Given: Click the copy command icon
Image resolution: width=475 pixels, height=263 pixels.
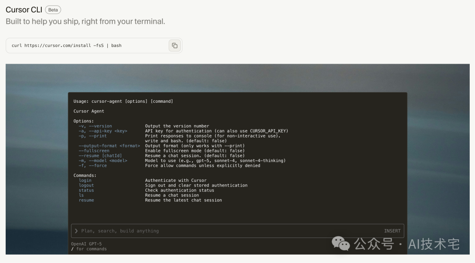Looking at the screenshot, I should click(175, 45).
